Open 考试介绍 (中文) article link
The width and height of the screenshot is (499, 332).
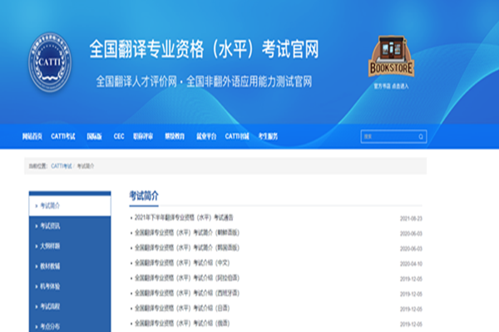[x=182, y=263]
